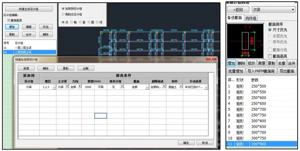Image resolution: width=300 pixels, height=151 pixels.
Task: Select section row 1 矩形 250*500
Action: (262, 86)
